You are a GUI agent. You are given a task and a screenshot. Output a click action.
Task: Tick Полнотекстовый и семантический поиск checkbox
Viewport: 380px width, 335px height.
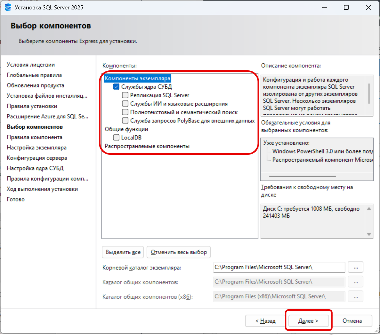(x=125, y=112)
